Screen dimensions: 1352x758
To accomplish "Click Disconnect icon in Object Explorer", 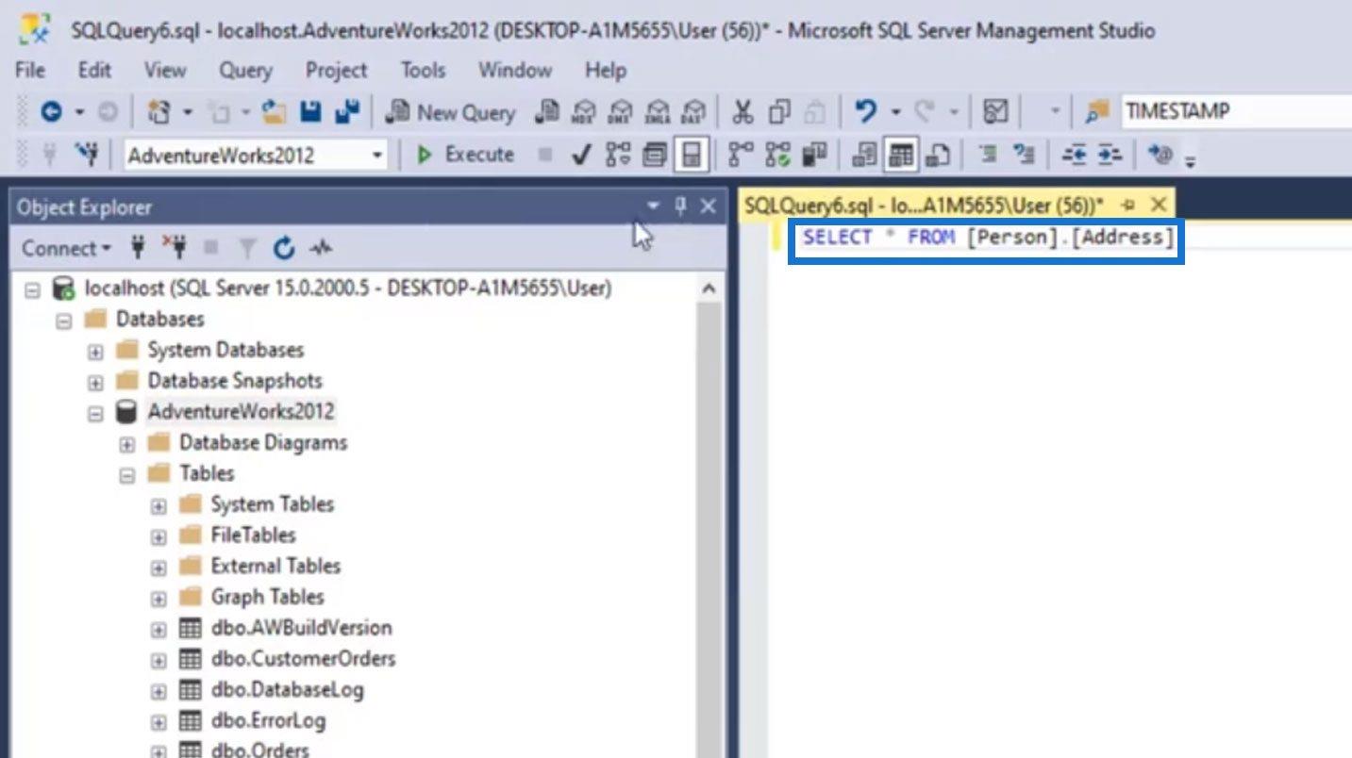I will [x=174, y=248].
